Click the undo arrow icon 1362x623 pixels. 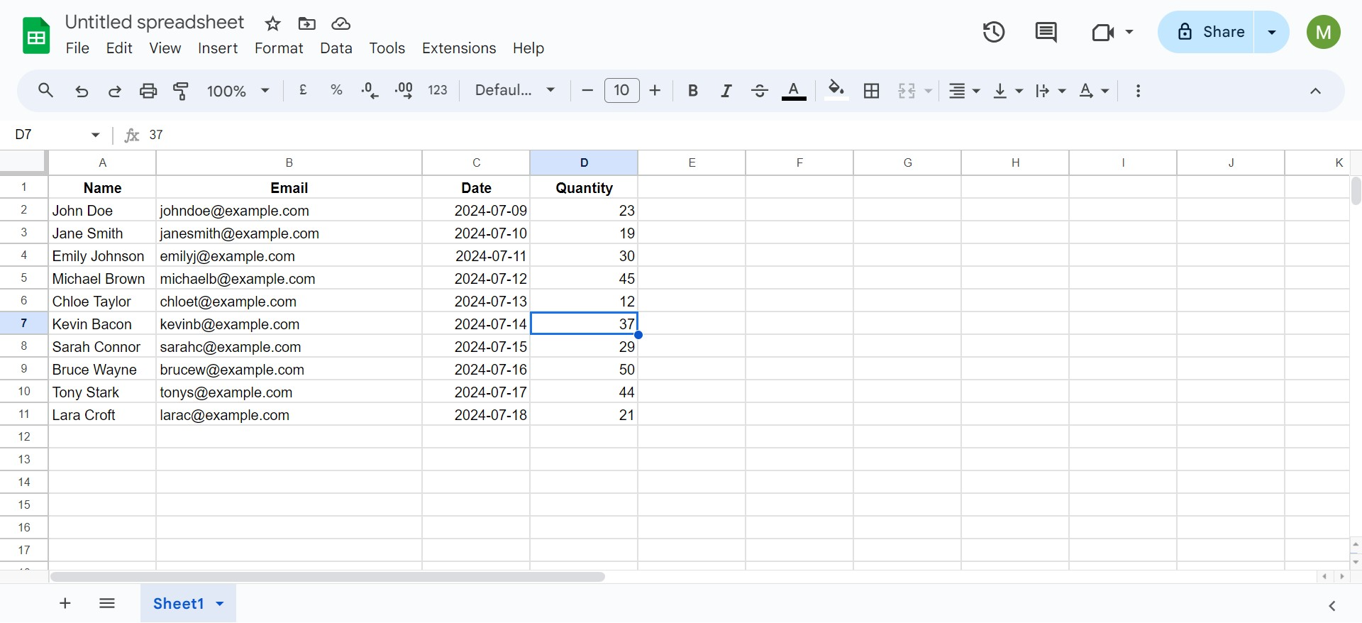click(x=82, y=91)
